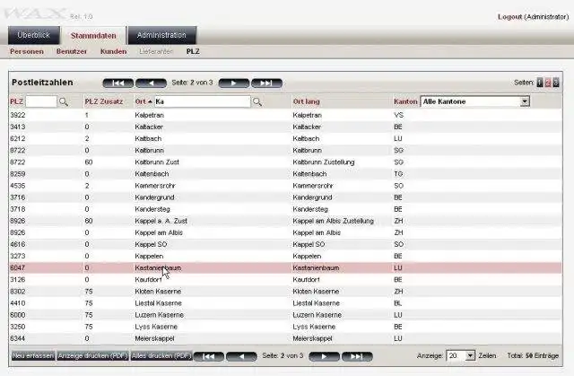Click the Neu erfassen button

[x=33, y=356]
